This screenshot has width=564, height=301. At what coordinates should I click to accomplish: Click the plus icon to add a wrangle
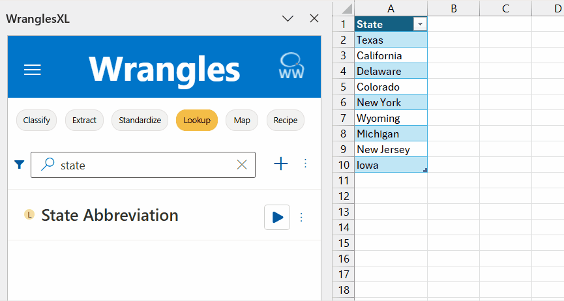point(280,164)
